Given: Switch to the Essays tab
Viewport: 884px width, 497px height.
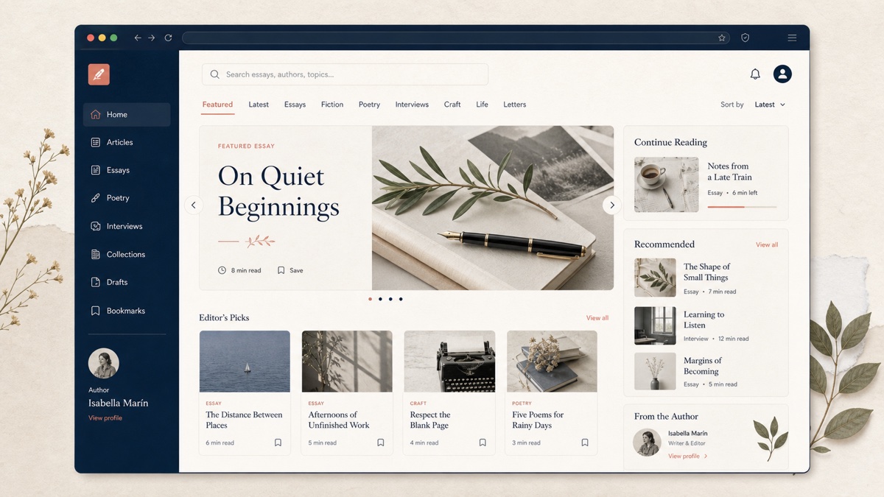Looking at the screenshot, I should point(295,105).
